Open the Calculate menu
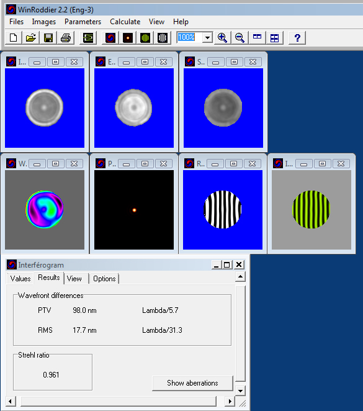363x411 pixels. [x=125, y=22]
